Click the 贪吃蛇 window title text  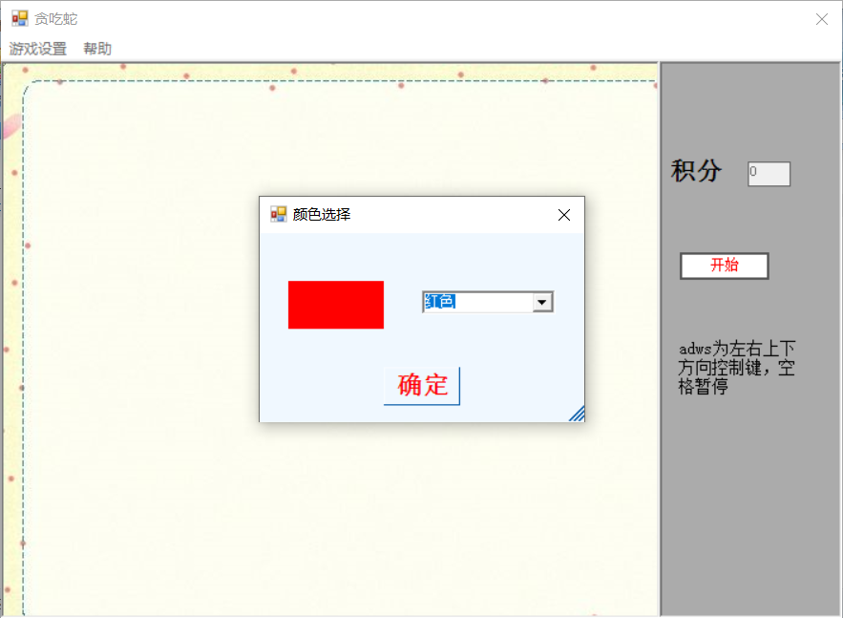56,19
